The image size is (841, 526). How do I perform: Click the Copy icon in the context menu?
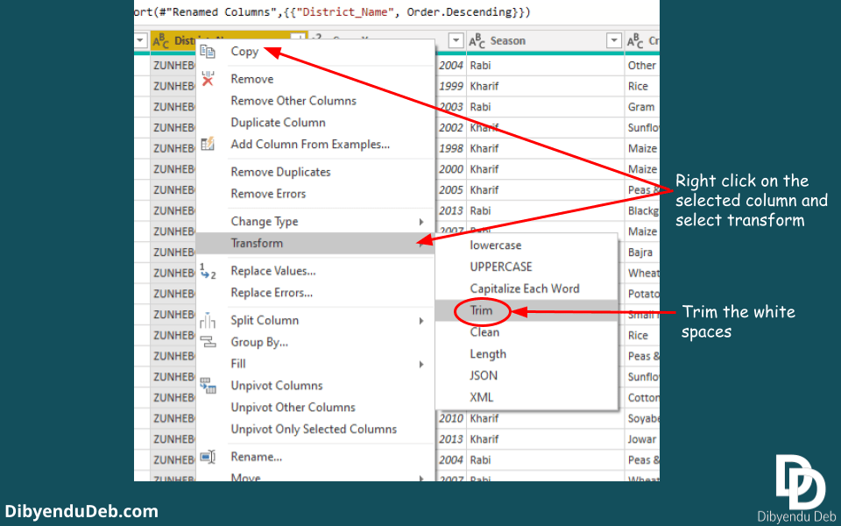(x=208, y=52)
